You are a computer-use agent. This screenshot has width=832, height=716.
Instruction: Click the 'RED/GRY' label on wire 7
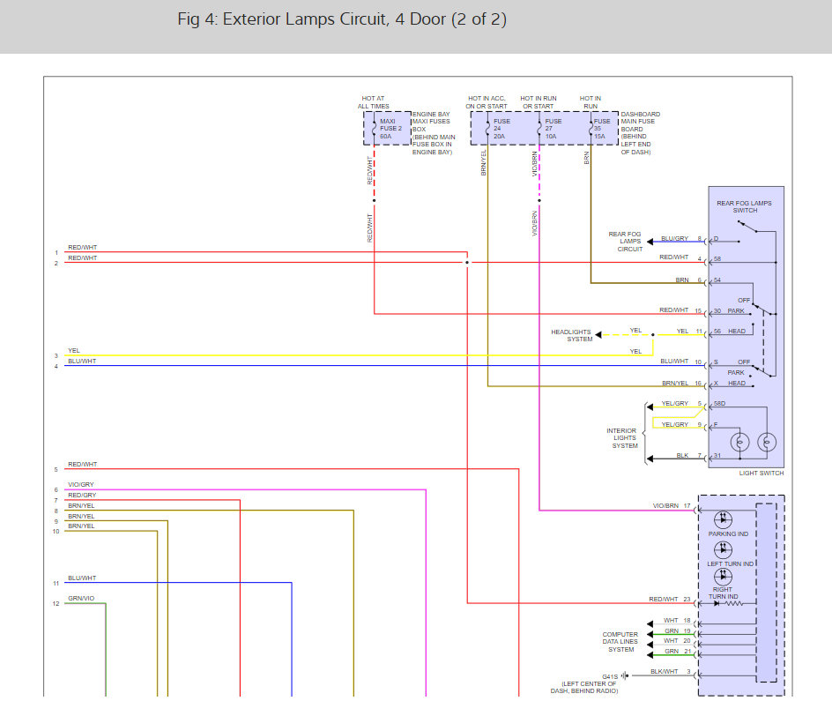[82, 496]
